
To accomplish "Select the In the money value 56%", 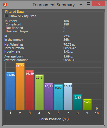I will pos(66,40).
